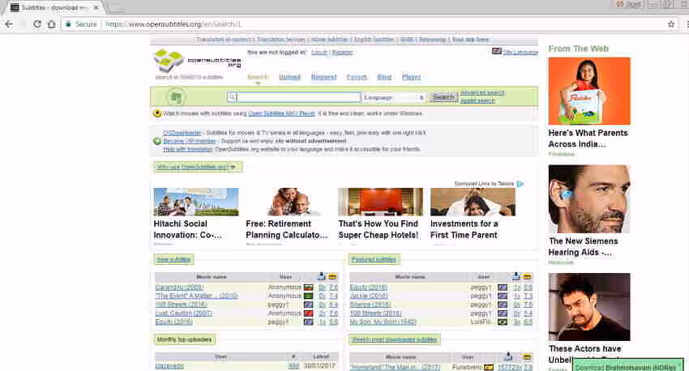Click the browser address bar URL
The image size is (689, 371).
click(173, 24)
